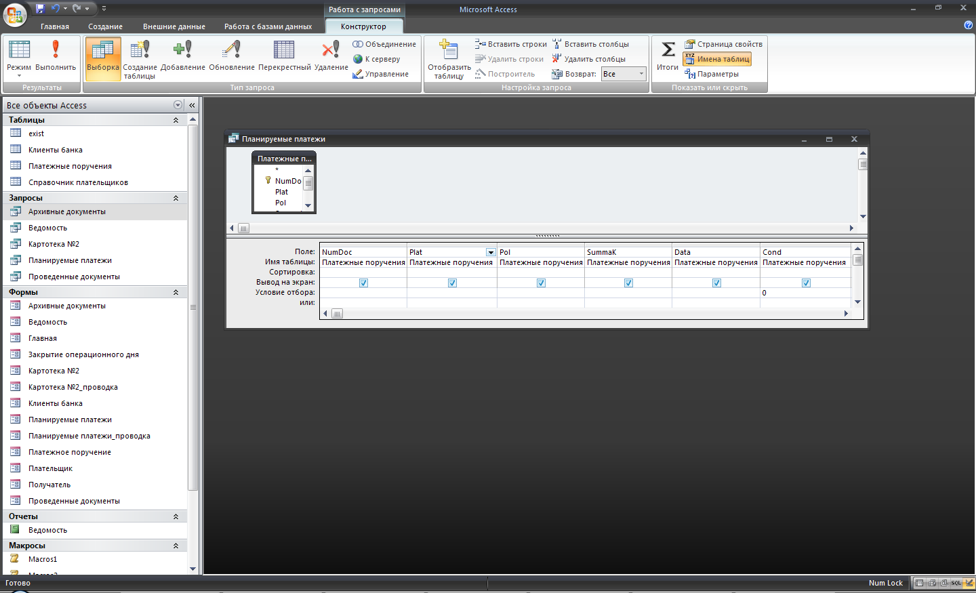Select Выборка query type
Screen dimensions: 976x593
point(103,58)
